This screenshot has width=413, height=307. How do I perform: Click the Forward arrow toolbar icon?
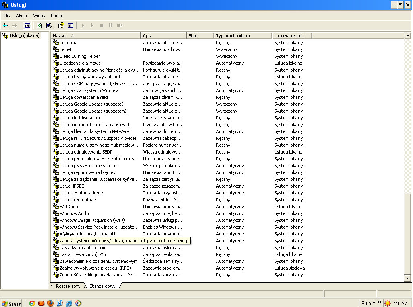pos(14,25)
